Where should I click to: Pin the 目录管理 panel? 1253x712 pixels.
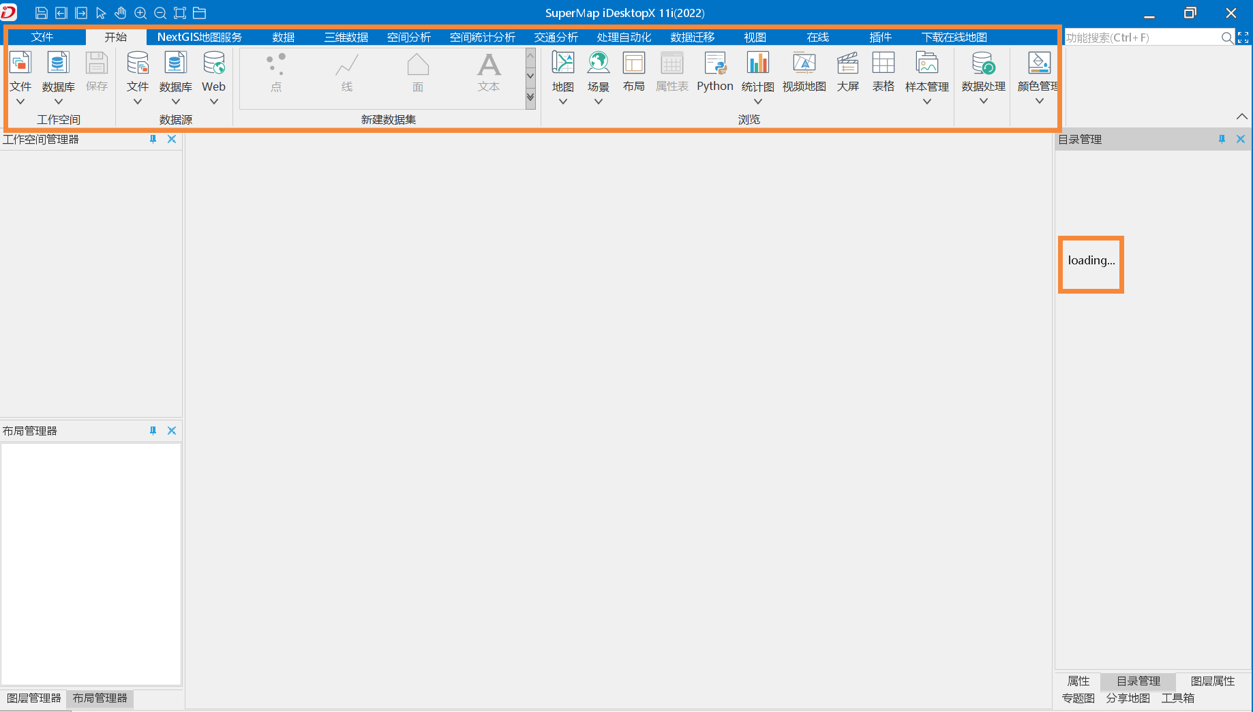[1222, 139]
